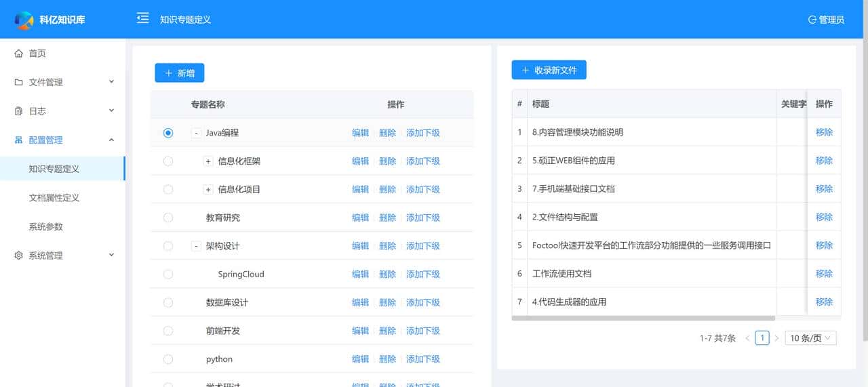Viewport: 868px width, 387px height.
Task: Click the 系统管理 gear icon
Action: pos(19,256)
